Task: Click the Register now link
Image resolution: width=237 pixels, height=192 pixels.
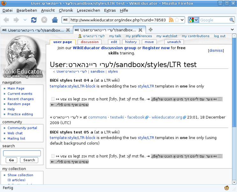Action: (x=156, y=48)
